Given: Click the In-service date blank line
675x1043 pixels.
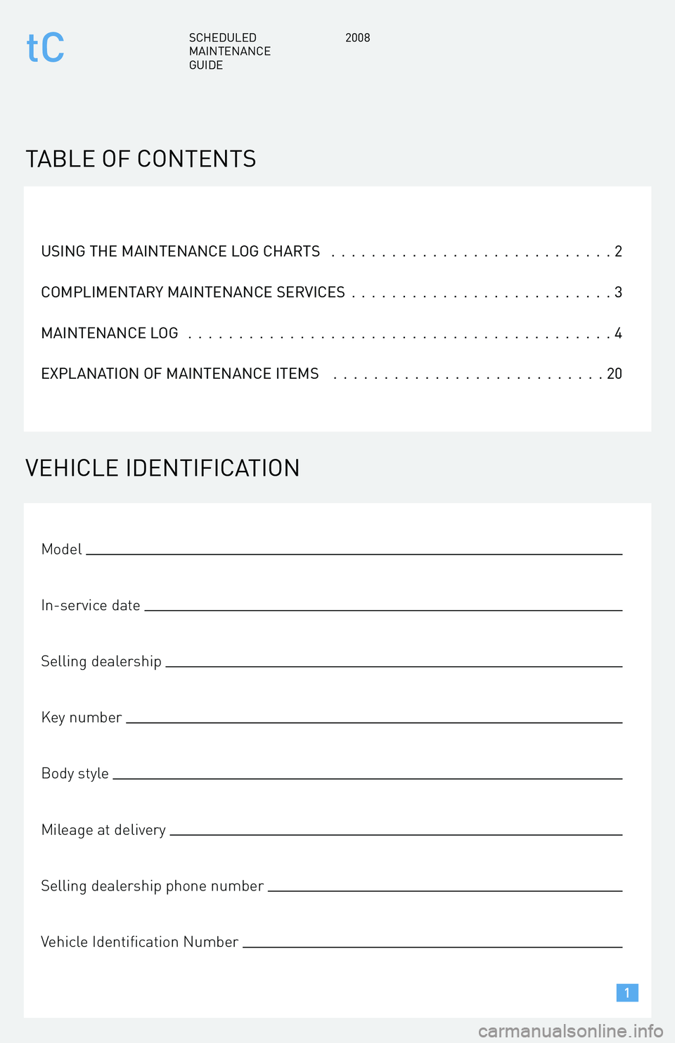Looking at the screenshot, I should click(x=384, y=610).
